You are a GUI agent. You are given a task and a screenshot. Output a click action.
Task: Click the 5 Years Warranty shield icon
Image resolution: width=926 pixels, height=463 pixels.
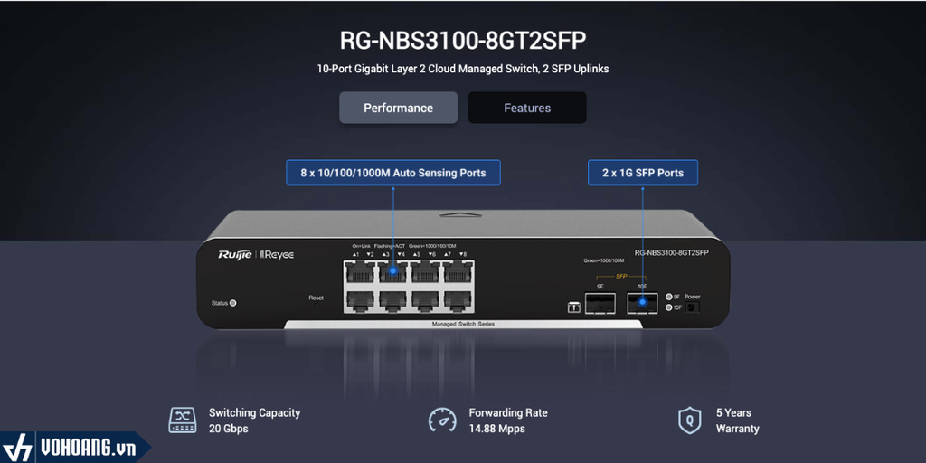click(690, 420)
